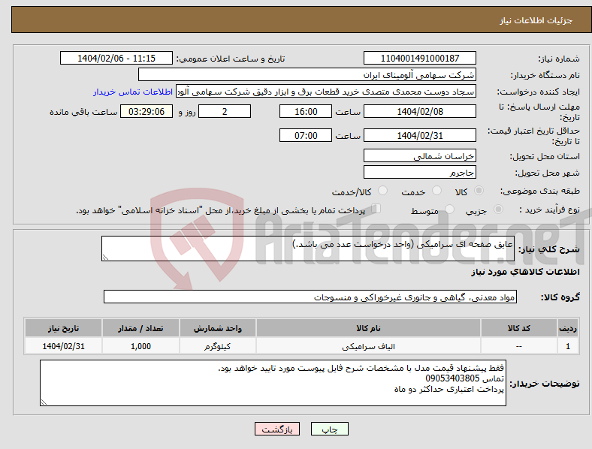Click the چاپ (print) button
This screenshot has width=592, height=449.
[x=329, y=429]
